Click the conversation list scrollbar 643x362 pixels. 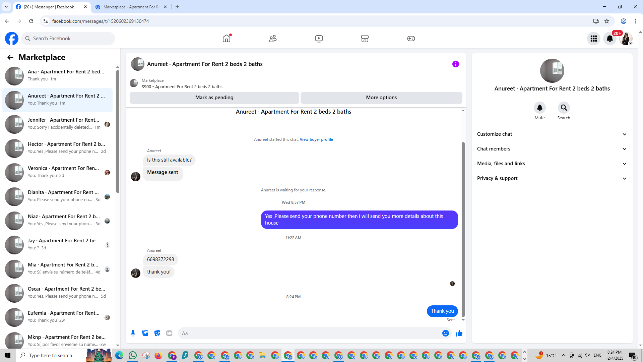pos(118,131)
